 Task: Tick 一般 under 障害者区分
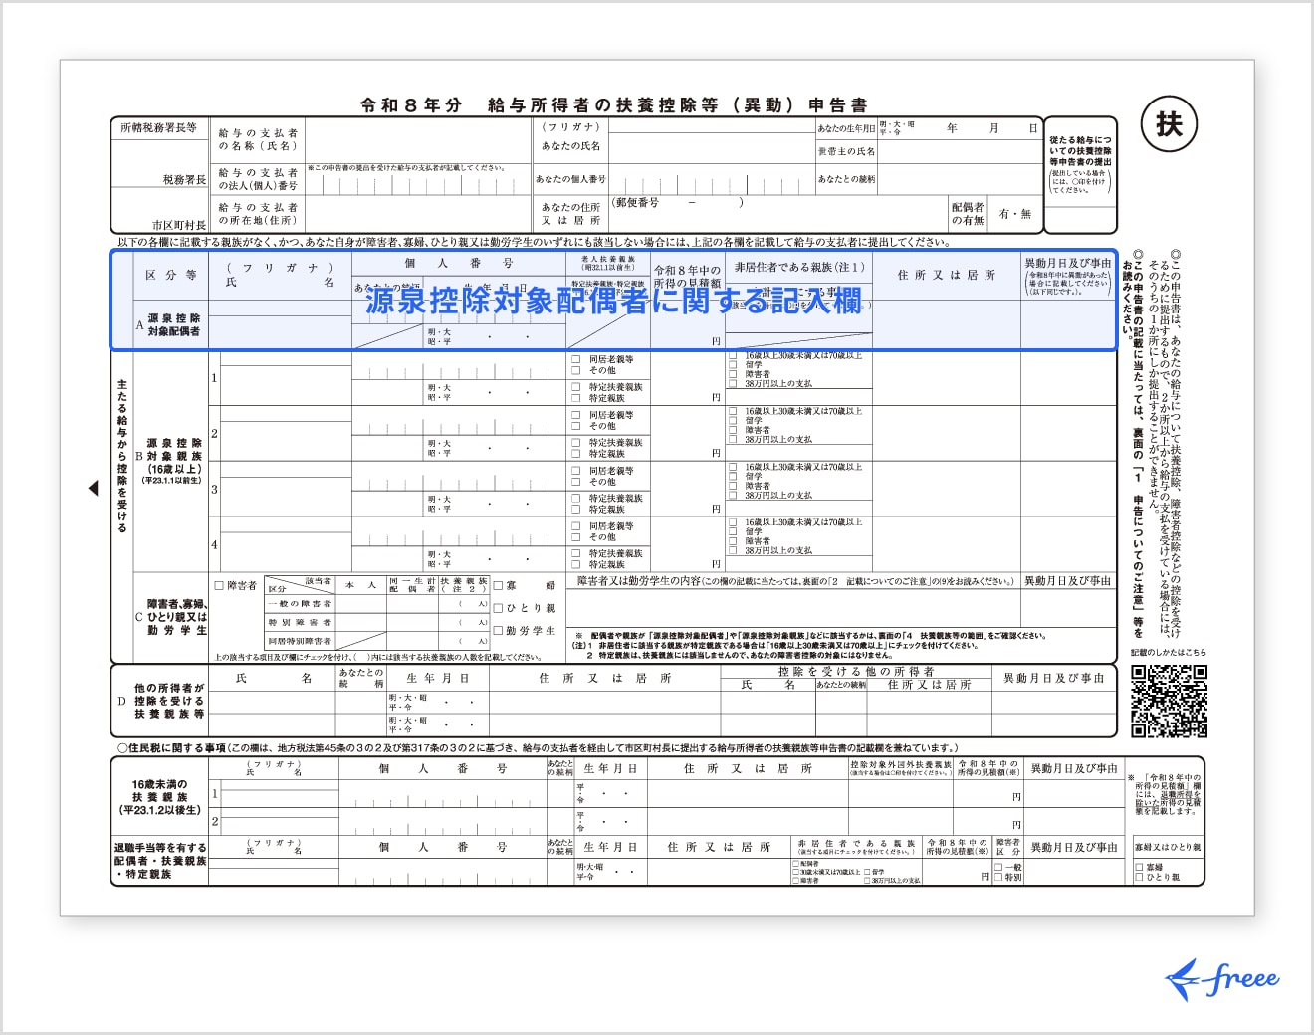tap(998, 867)
